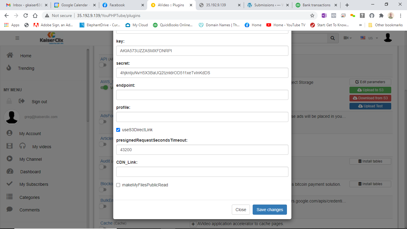Open the video camera upload dropdown
The image size is (407, 229).
pyautogui.click(x=347, y=38)
